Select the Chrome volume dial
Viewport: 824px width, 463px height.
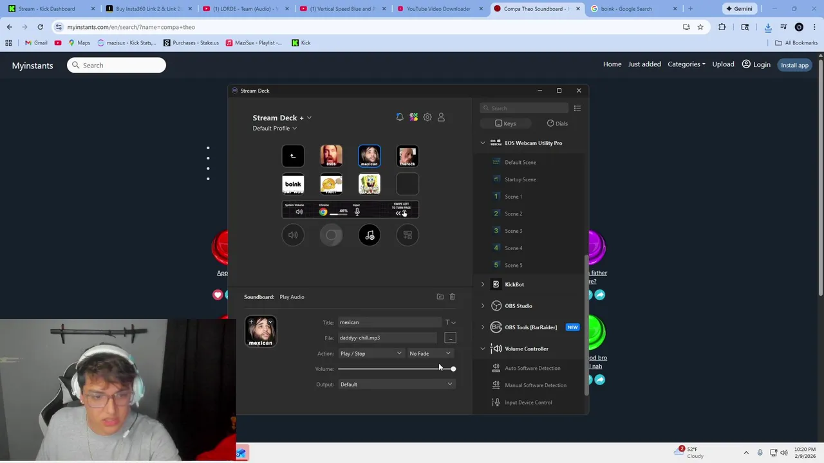click(x=331, y=235)
